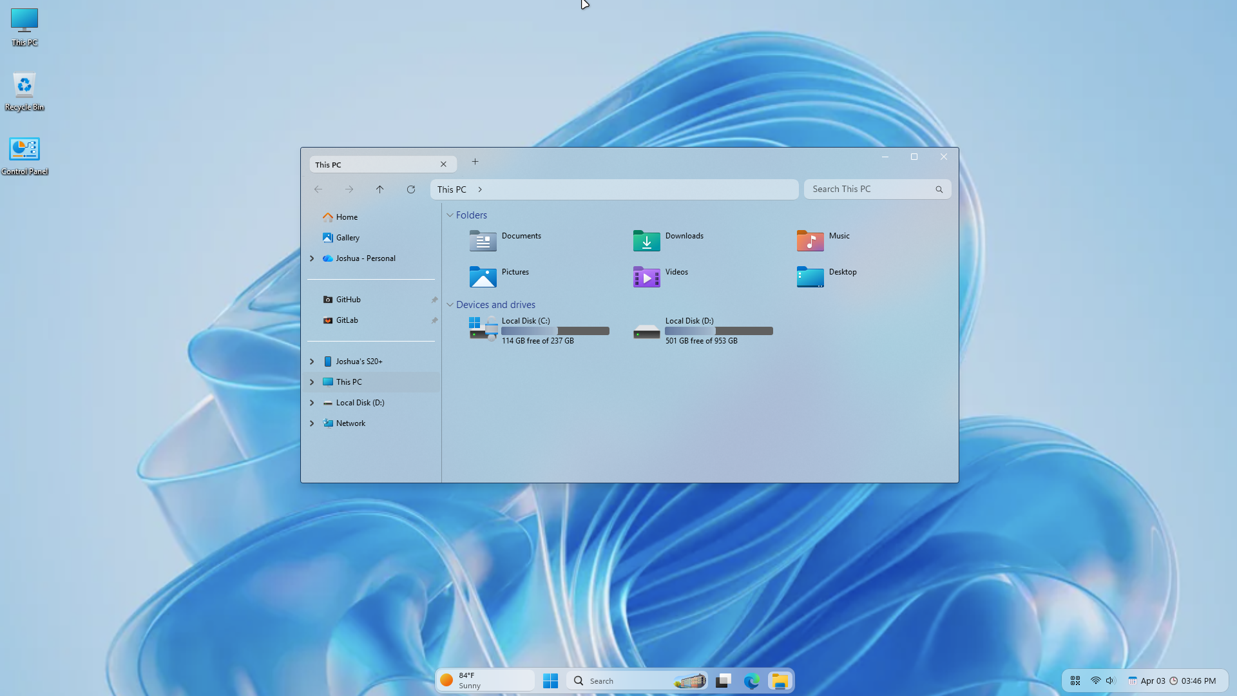Viewport: 1237px width, 696px height.
Task: Click Local Disk (C:) usage bar
Action: tap(555, 331)
